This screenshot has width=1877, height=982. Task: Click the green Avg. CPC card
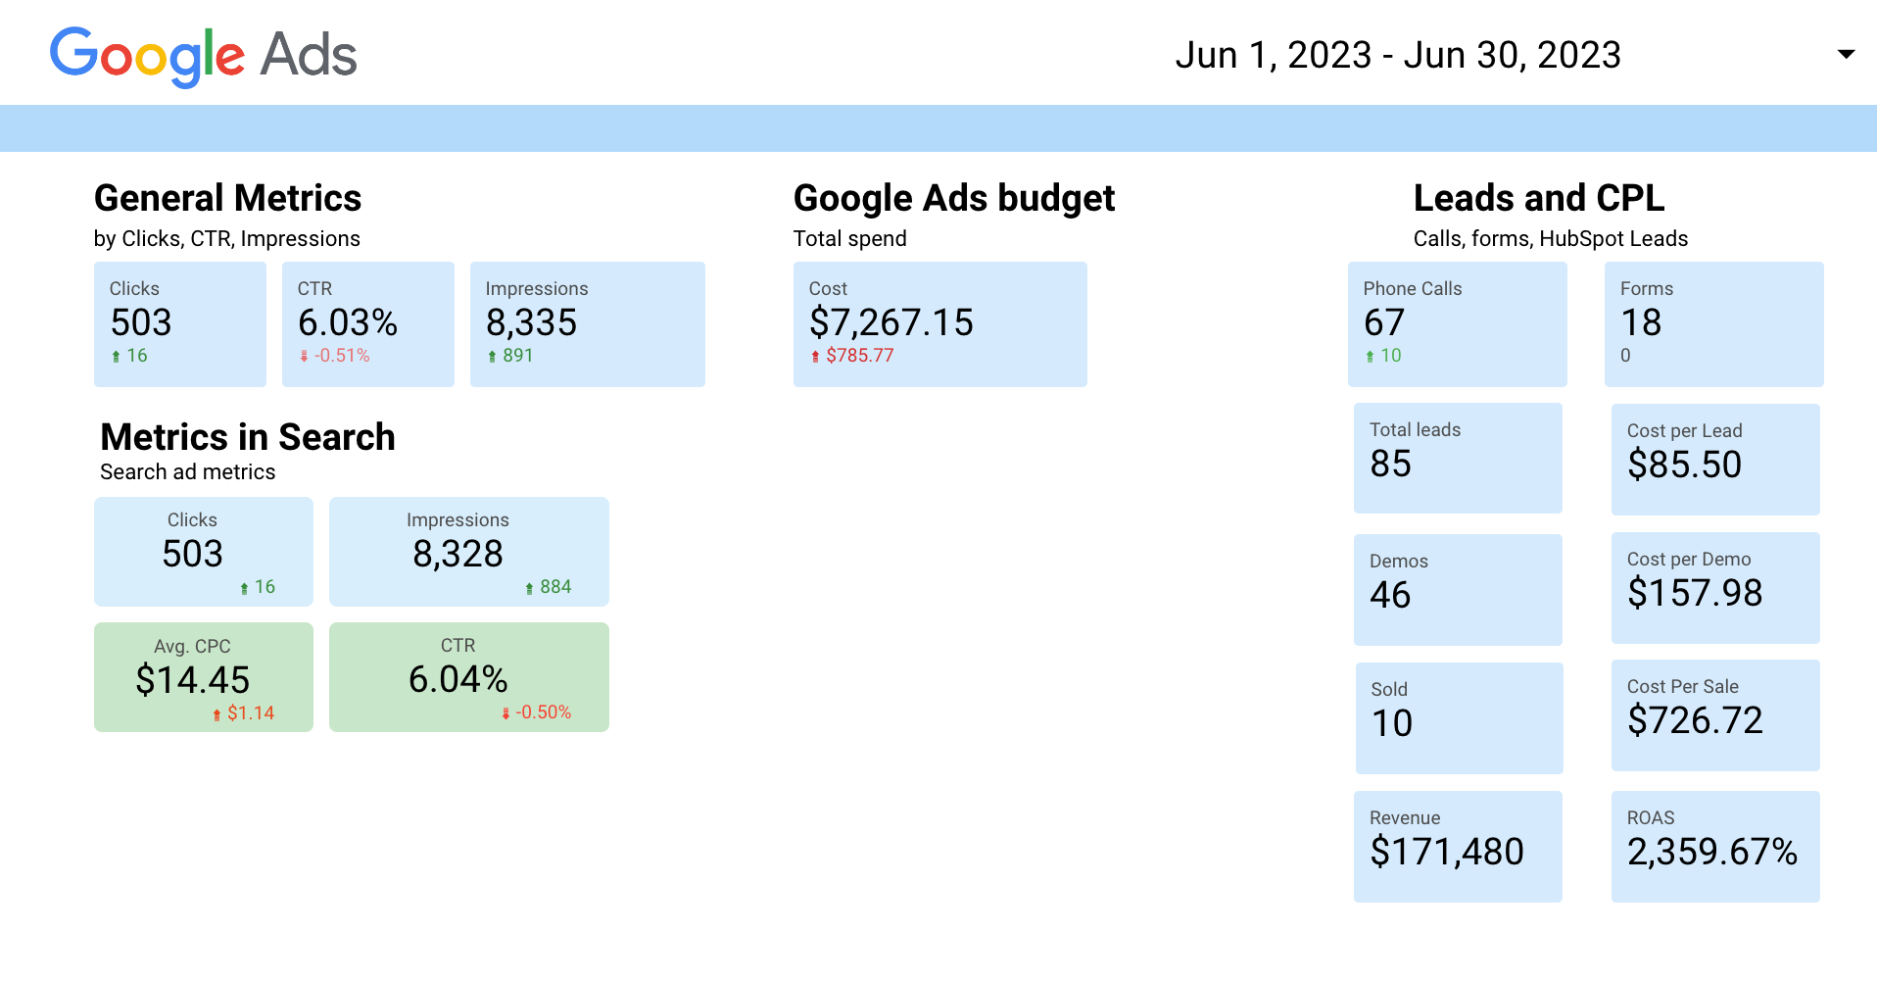(x=203, y=676)
